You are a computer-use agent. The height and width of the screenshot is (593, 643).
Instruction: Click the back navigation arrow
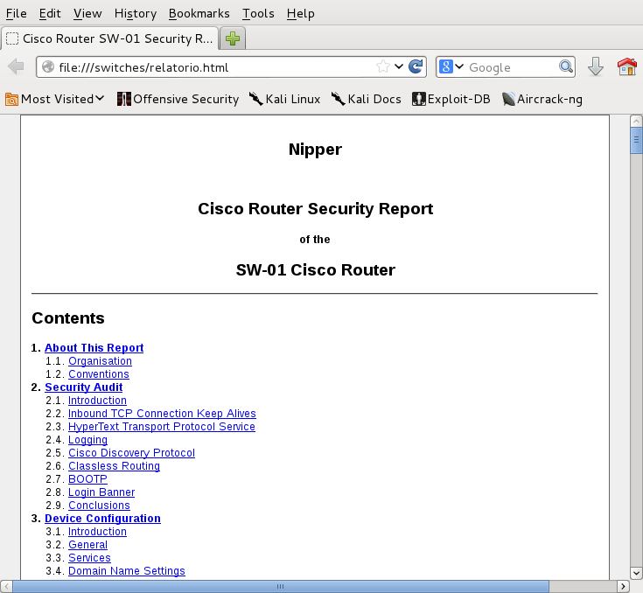tap(17, 66)
